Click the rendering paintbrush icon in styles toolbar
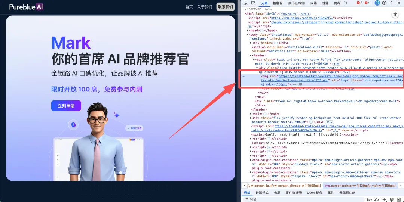The width and height of the screenshot is (404, 202). 392,199
